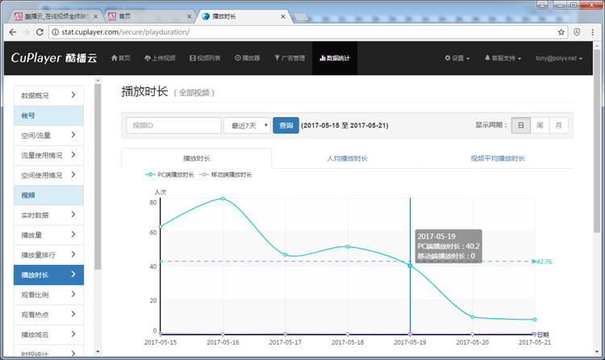This screenshot has width=605, height=360.
Task: Open the 设置 settings dropdown
Action: pos(457,58)
